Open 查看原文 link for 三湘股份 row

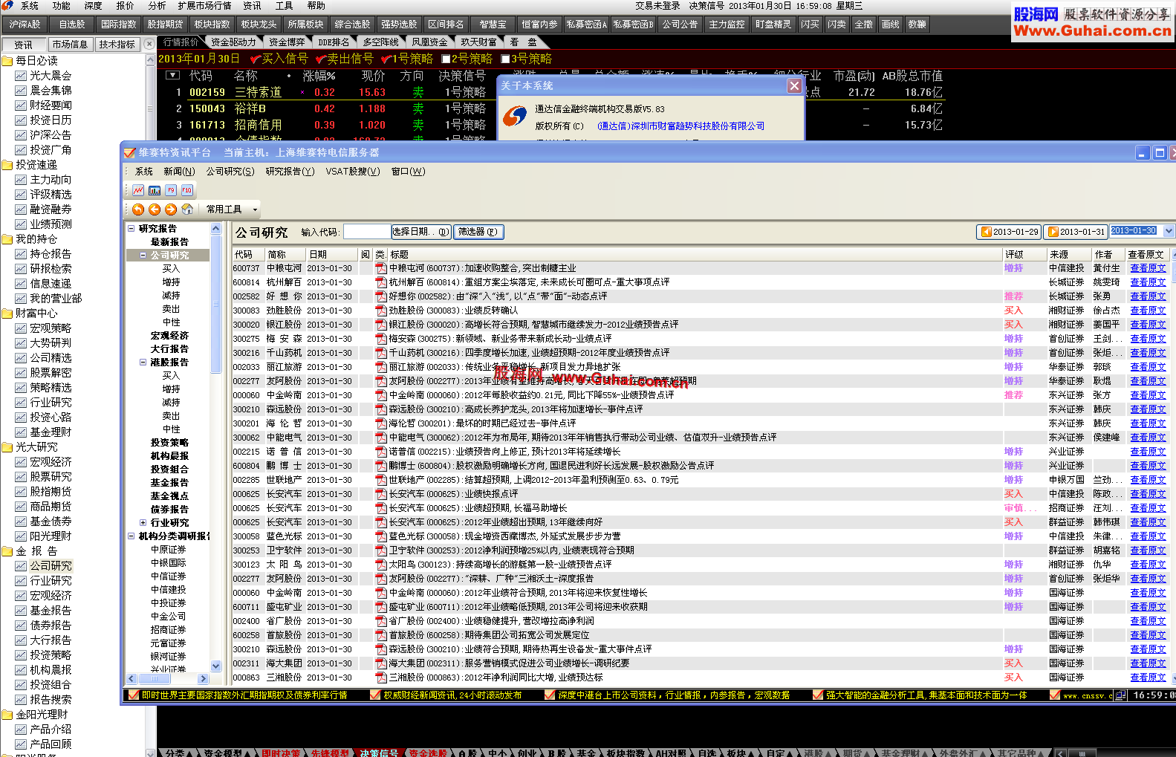1148,678
